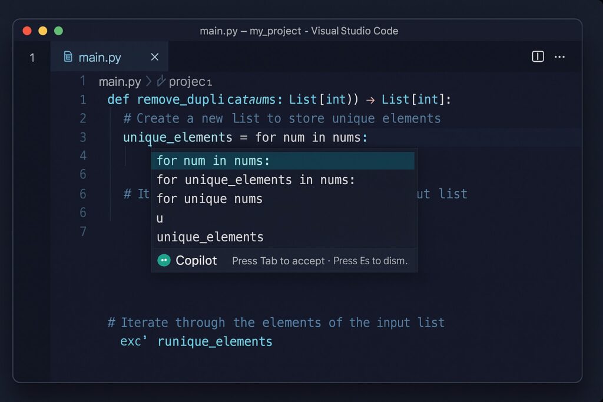Viewport: 603px width, 402px height.
Task: Select main.py in the breadcrumb
Action: coord(120,82)
